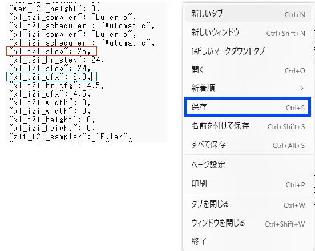Viewport: 315px width, 251px height.
Task: Click the line "xl_i2i_height": 0,
Action: [52, 128]
